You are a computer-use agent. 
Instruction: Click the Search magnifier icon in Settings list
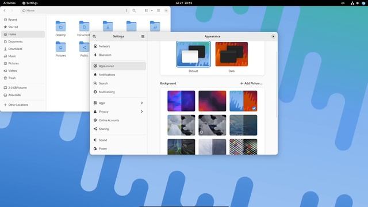(x=95, y=83)
